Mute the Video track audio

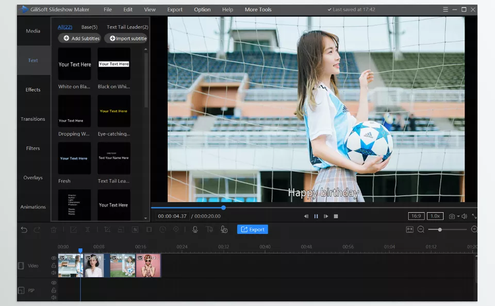[54, 273]
